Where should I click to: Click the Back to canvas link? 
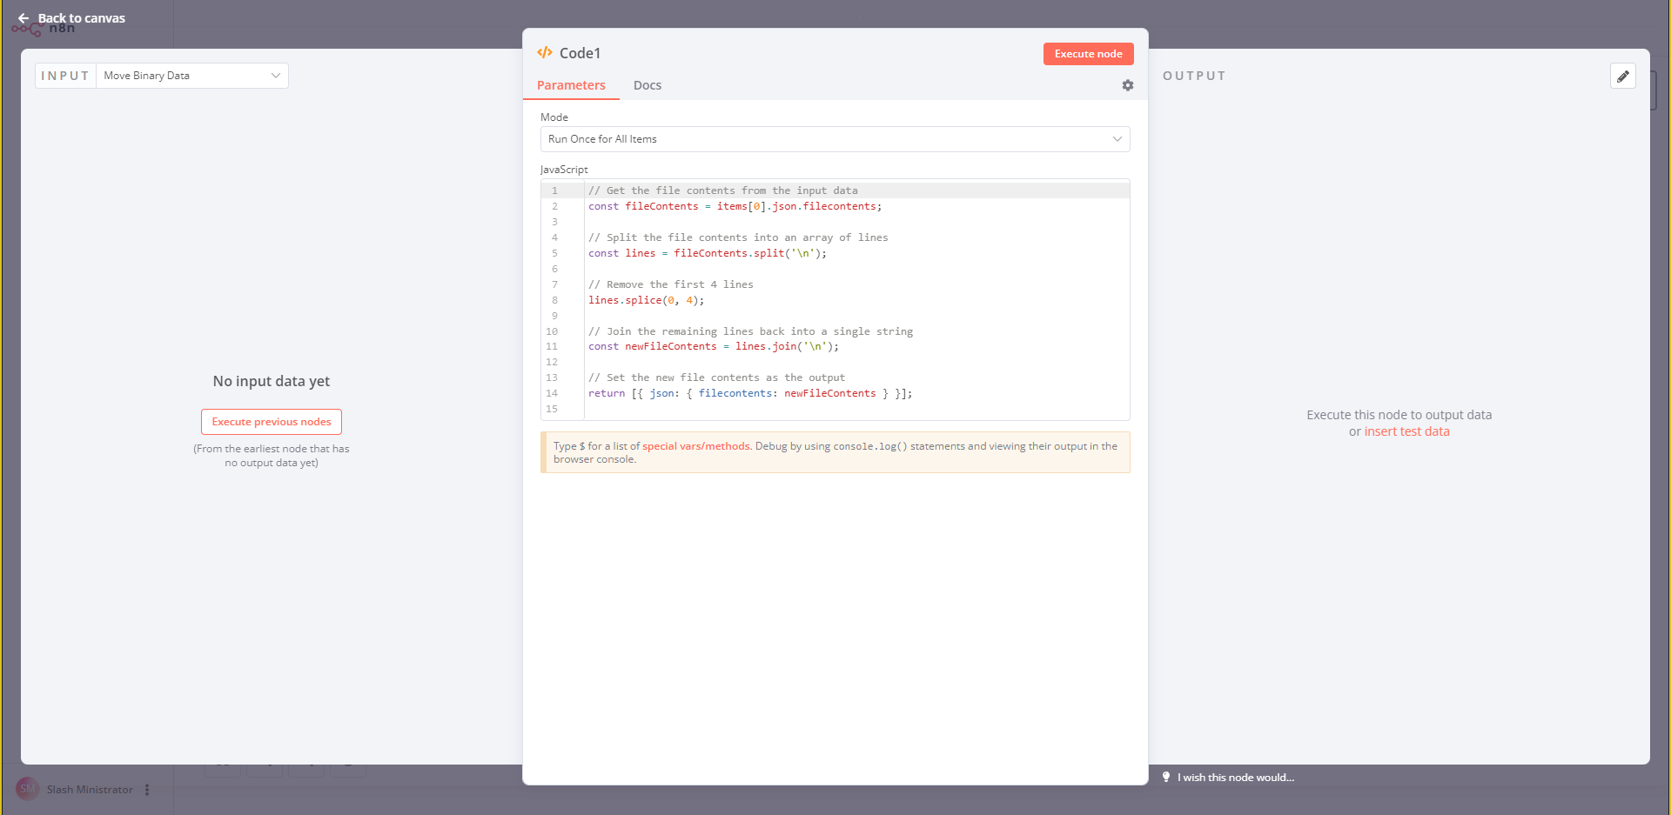(82, 18)
